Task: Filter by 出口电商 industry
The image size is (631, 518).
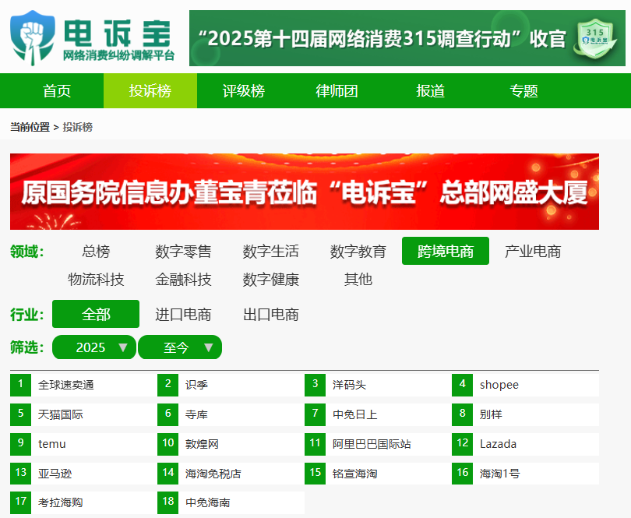Action: click(x=270, y=314)
